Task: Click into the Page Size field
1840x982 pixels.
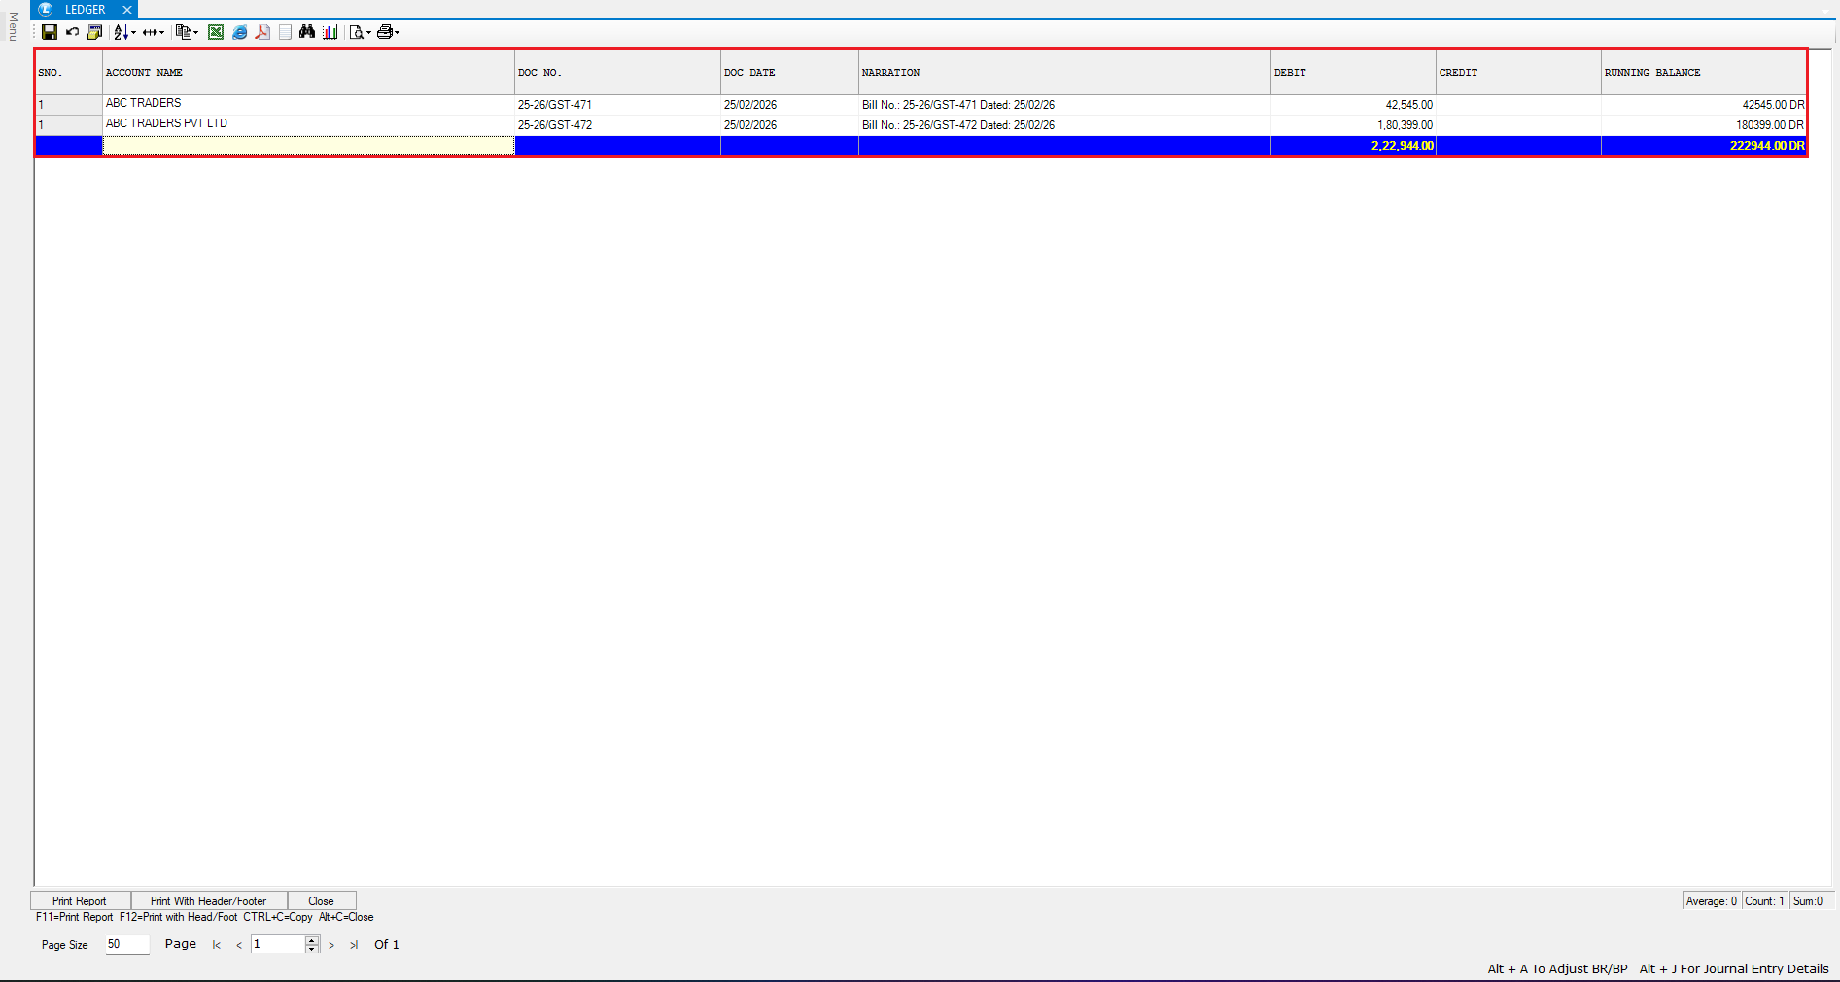Action: pos(126,944)
